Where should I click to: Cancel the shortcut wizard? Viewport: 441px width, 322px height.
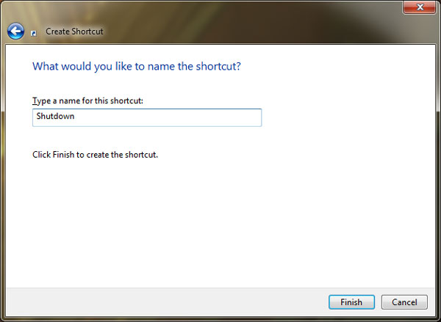point(404,302)
